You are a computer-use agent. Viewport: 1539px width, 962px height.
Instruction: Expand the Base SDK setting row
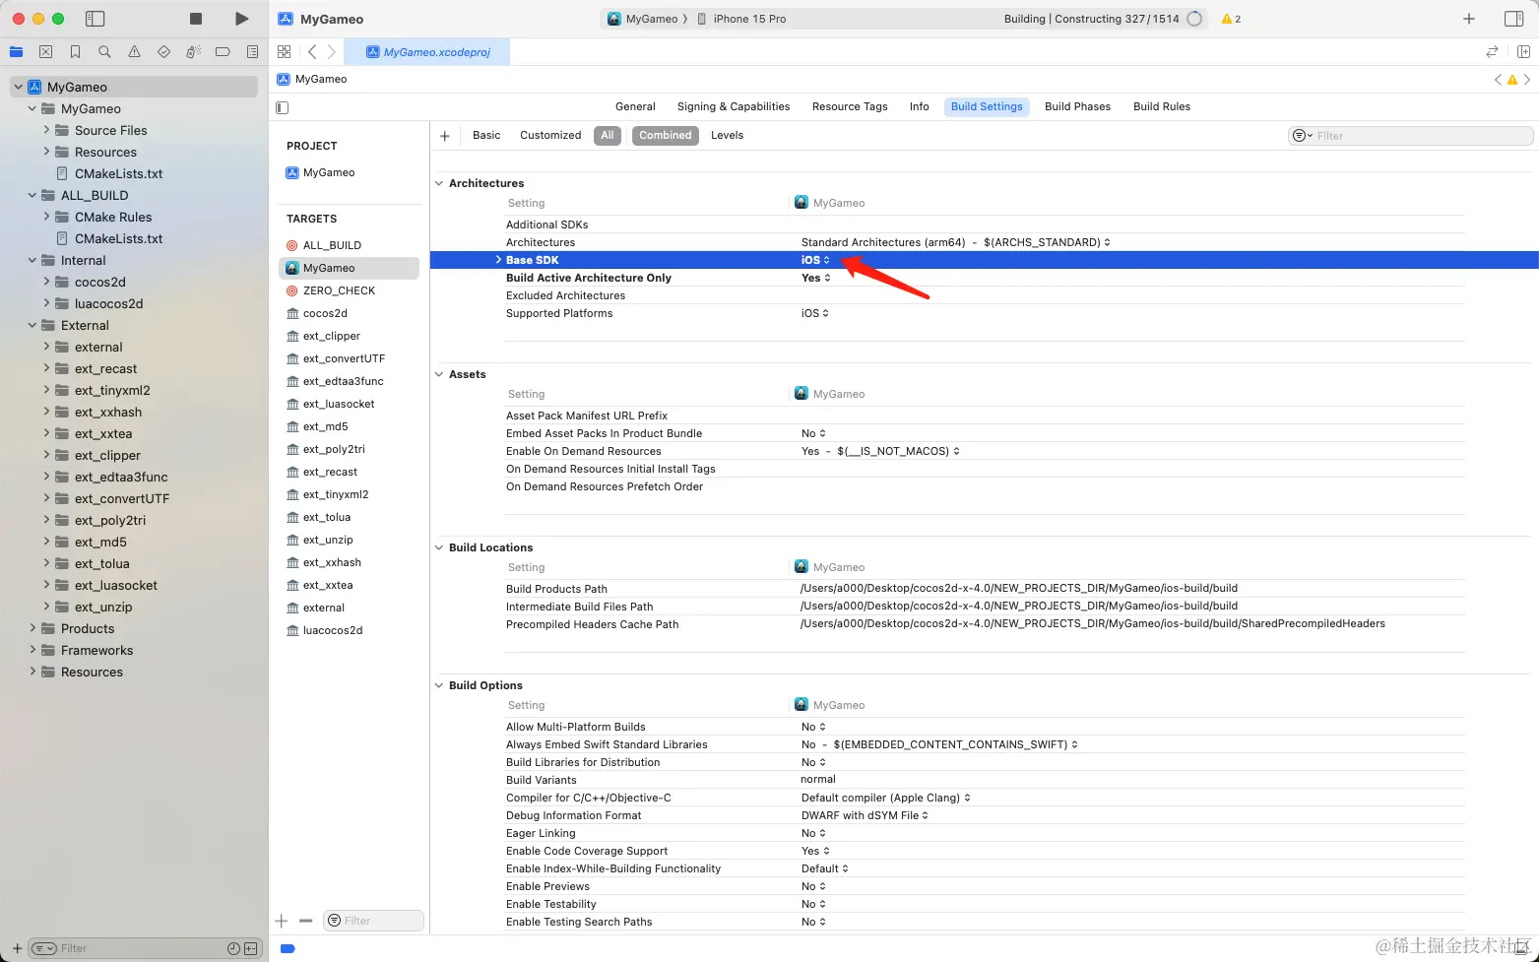coord(498,260)
